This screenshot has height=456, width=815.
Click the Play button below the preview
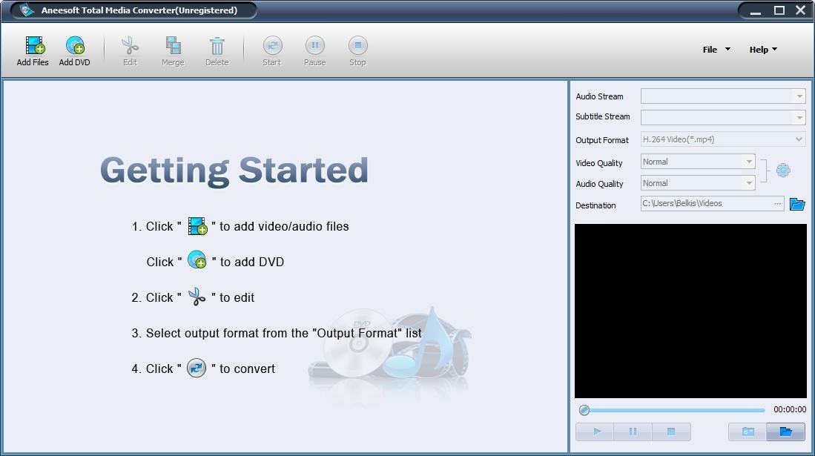tap(595, 431)
